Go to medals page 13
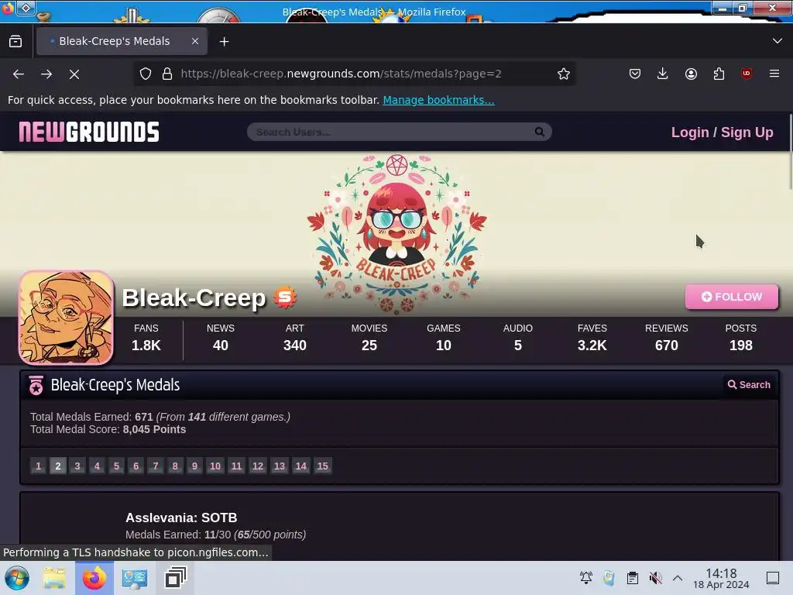Screen dimensions: 793x595 (x=280, y=466)
